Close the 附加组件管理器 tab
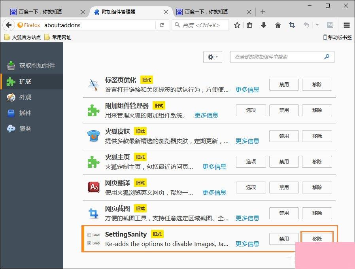The image size is (355, 269). 166,12
